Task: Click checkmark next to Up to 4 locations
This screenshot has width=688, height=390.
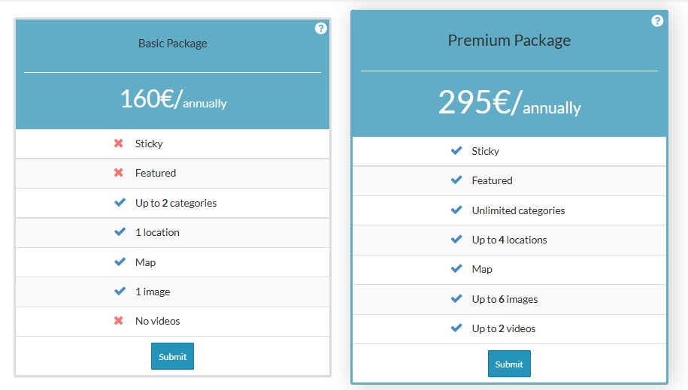Action: 456,240
